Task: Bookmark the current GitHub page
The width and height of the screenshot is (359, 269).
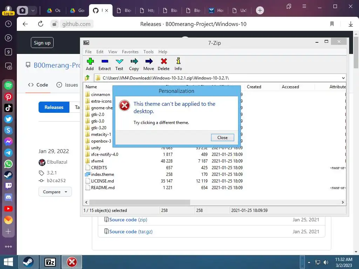Action: 332,24
